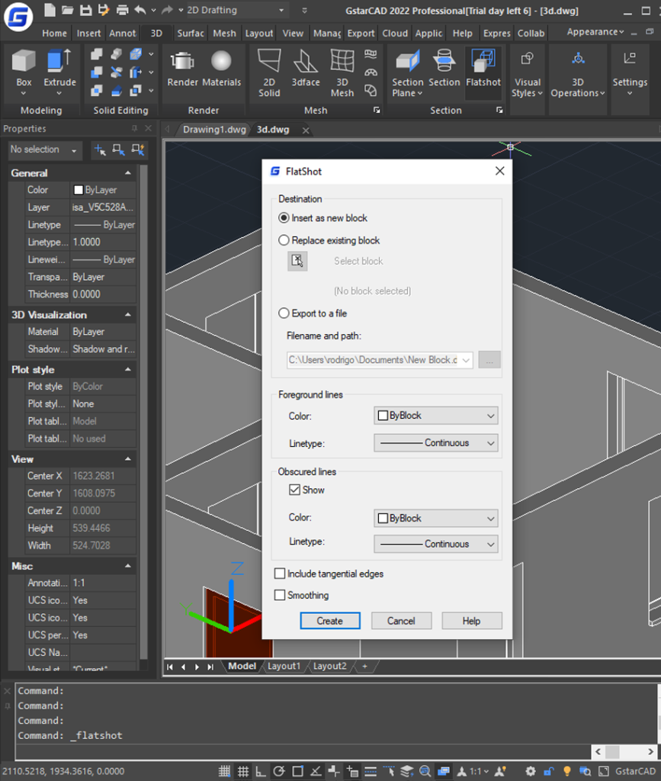Click the Plot printer icon in quick access toolbar

(122, 9)
